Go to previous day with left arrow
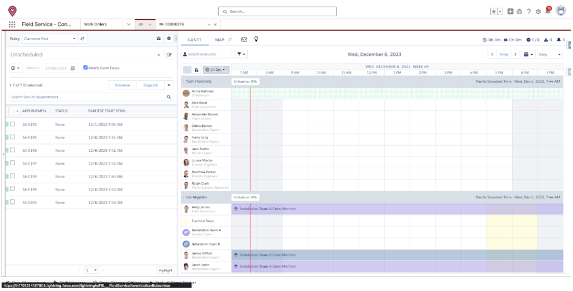This screenshot has width=573, height=291. pos(492,54)
